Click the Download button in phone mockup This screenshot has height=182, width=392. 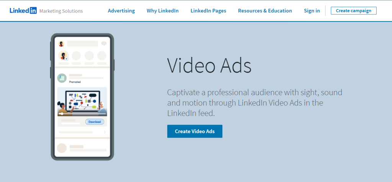tap(95, 122)
